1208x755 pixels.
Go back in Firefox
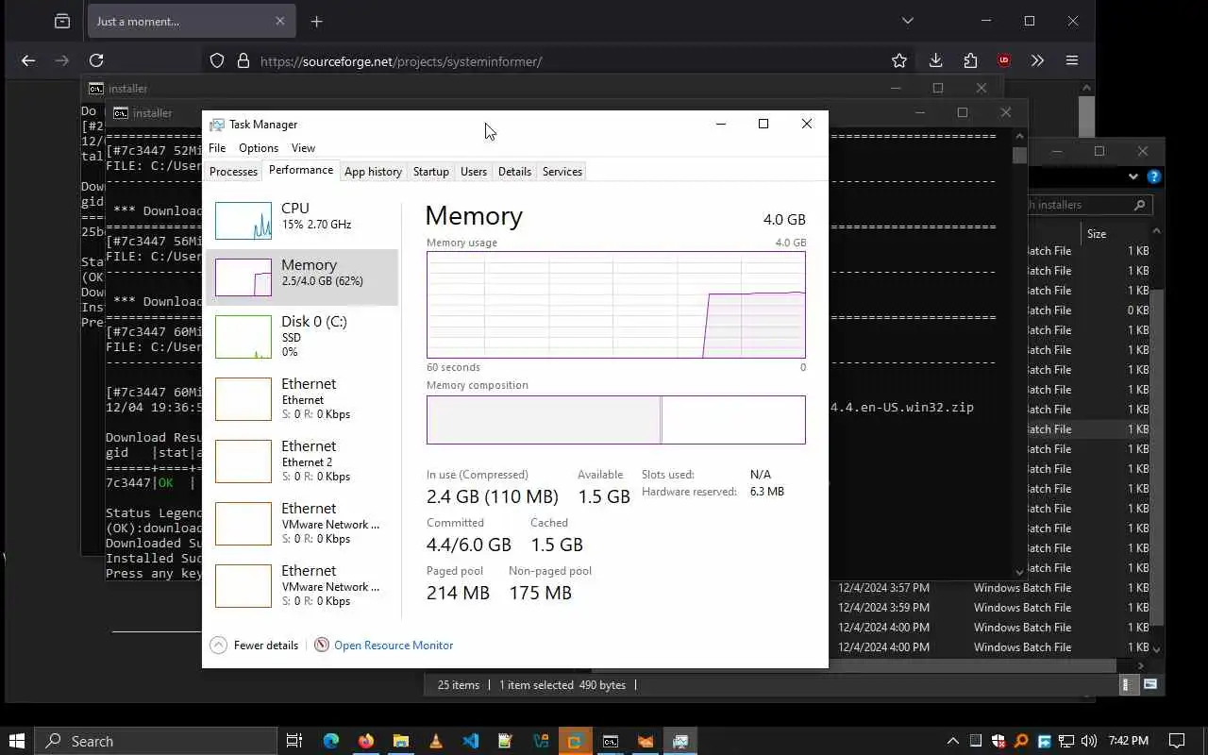pyautogui.click(x=28, y=60)
